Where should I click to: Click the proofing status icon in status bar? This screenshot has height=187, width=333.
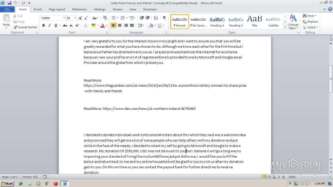(44, 177)
